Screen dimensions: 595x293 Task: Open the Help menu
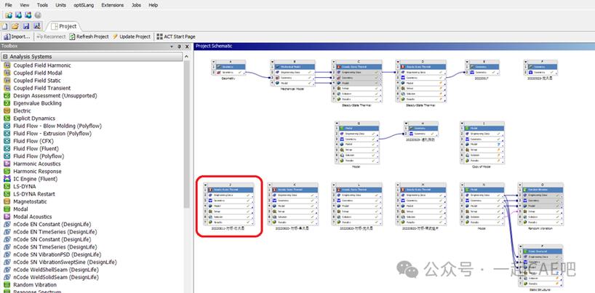pos(153,5)
